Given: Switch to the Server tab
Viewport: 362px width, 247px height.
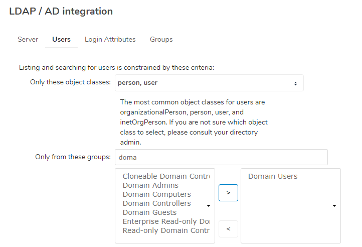Looking at the screenshot, I should point(28,39).
